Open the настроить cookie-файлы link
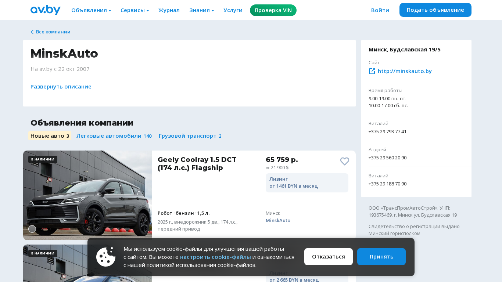The image size is (502, 282). coord(215,257)
